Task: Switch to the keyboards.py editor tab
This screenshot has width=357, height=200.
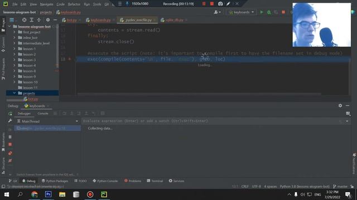Action: coord(100,20)
